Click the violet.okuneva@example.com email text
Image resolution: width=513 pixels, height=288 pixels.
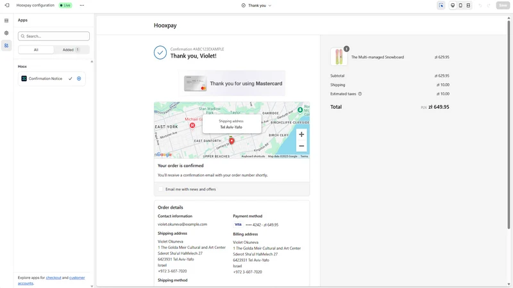(x=182, y=225)
